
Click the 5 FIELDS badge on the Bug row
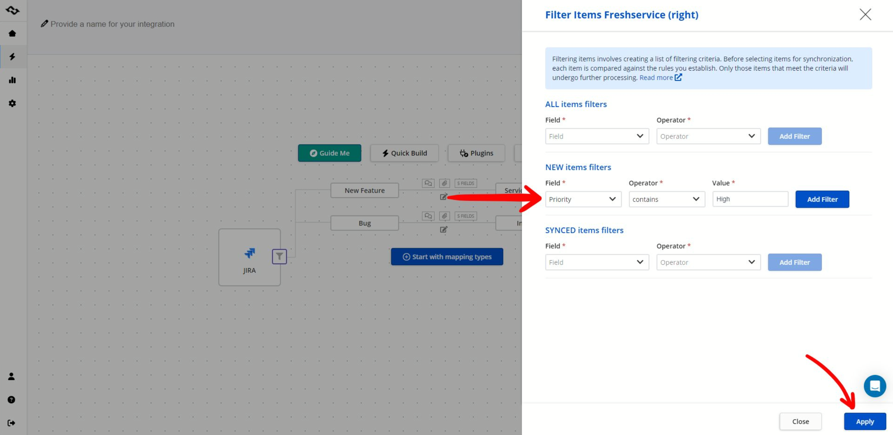coord(465,216)
